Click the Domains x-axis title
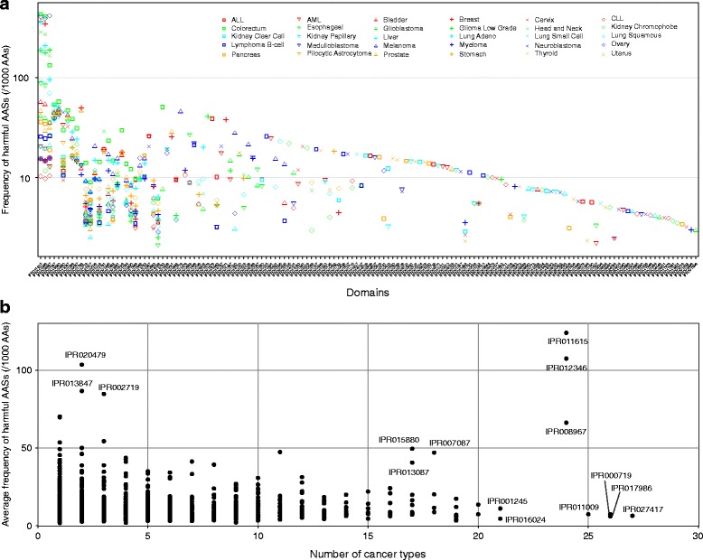 pyautogui.click(x=368, y=293)
